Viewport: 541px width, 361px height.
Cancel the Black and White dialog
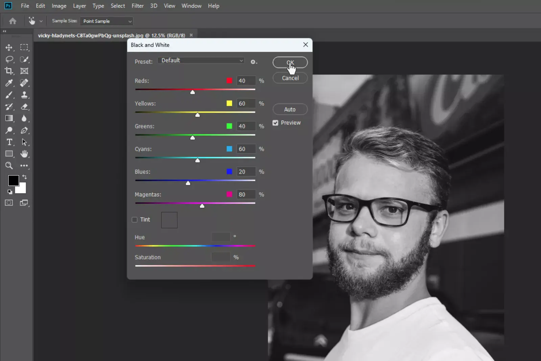tap(290, 78)
